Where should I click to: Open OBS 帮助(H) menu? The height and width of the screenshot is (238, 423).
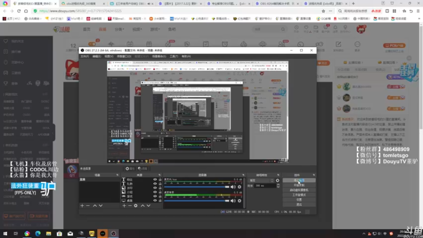[186, 57]
